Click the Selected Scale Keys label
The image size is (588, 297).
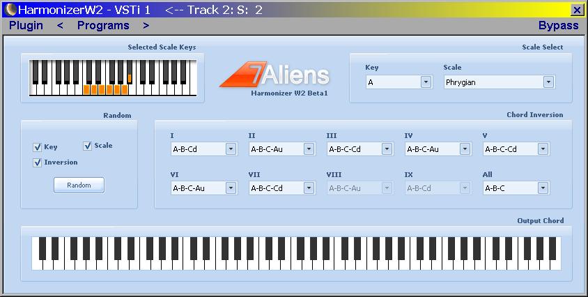[x=162, y=47]
